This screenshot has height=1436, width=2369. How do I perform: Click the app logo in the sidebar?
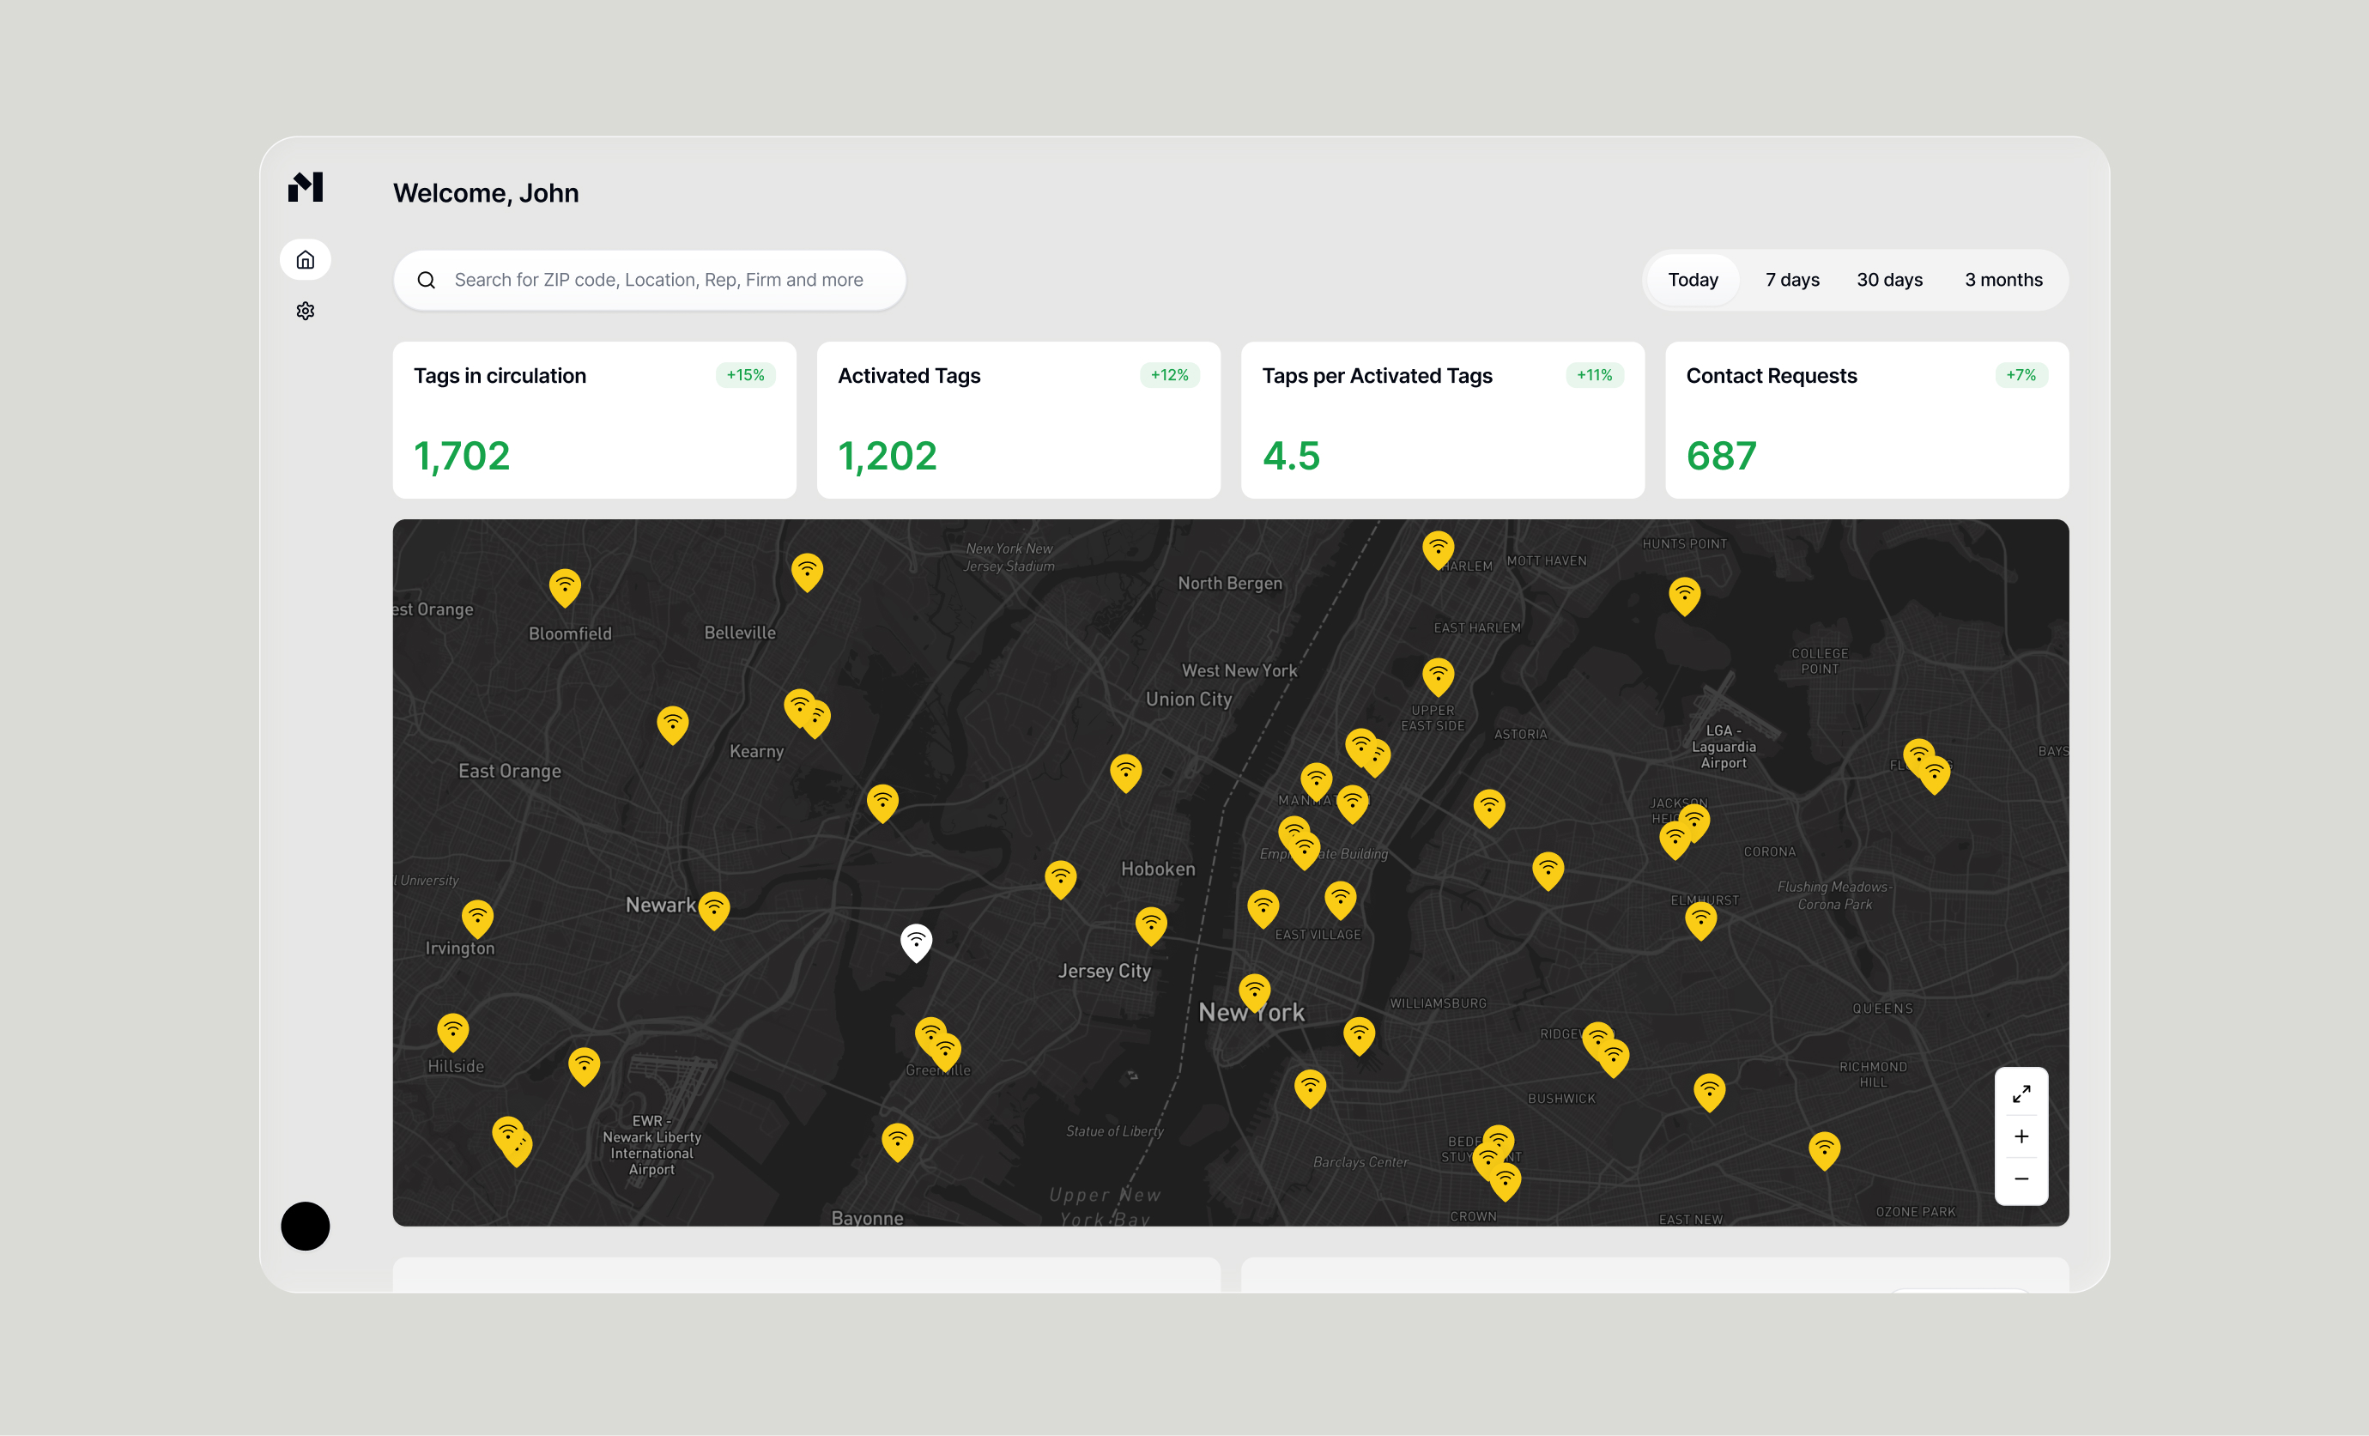click(306, 186)
